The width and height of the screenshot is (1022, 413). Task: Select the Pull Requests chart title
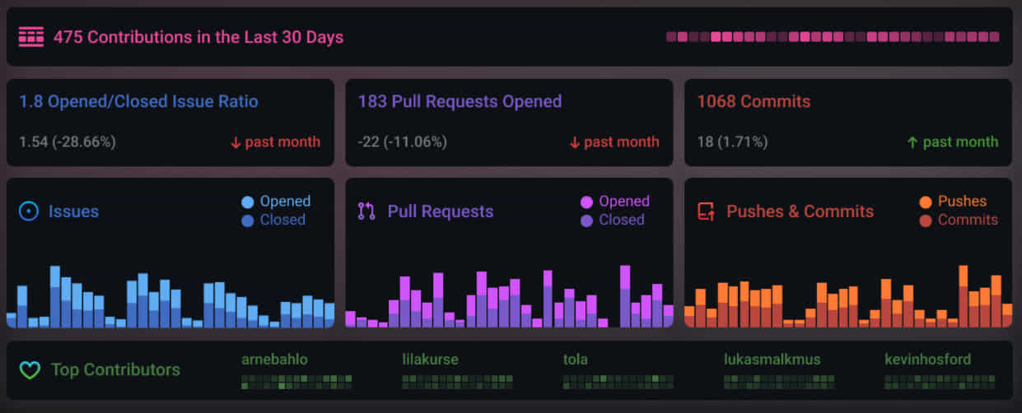[441, 211]
